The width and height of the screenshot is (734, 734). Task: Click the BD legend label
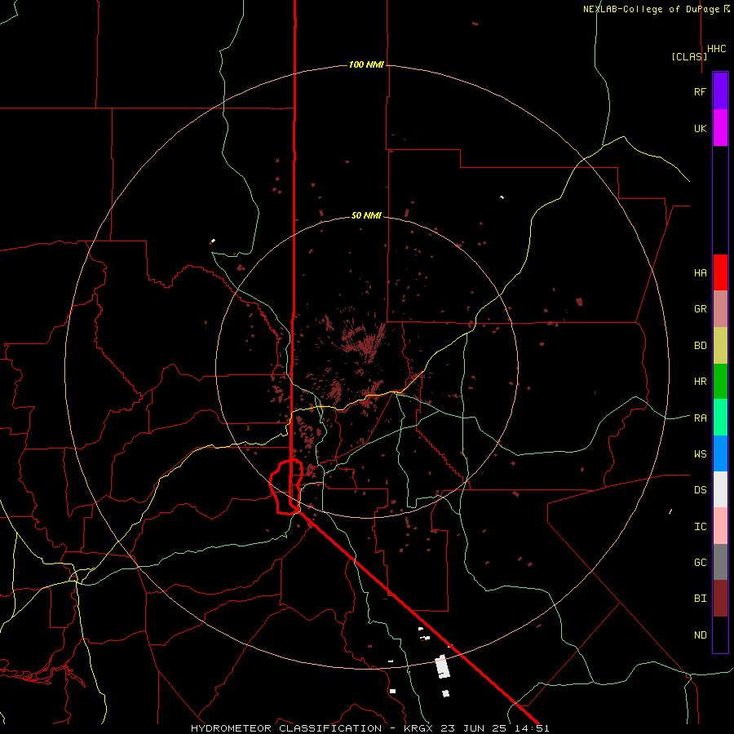point(700,346)
